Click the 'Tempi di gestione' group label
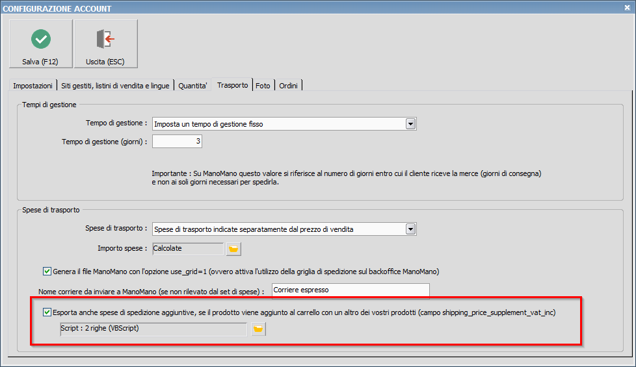This screenshot has height=367, width=636. 49,105
